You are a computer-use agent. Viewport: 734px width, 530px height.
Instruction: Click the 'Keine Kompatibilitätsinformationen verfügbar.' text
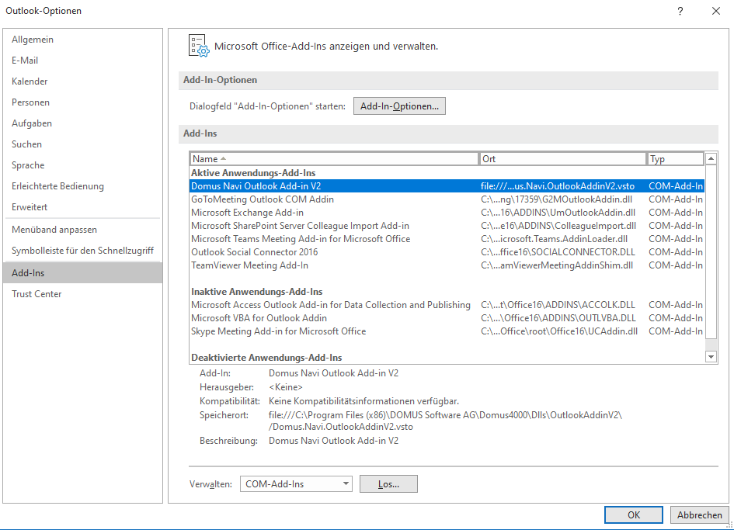[364, 401]
